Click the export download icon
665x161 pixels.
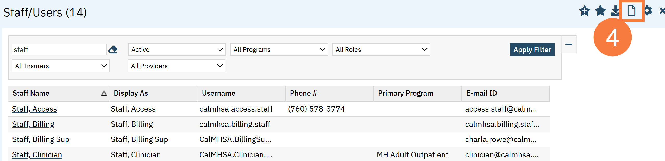[x=616, y=11]
